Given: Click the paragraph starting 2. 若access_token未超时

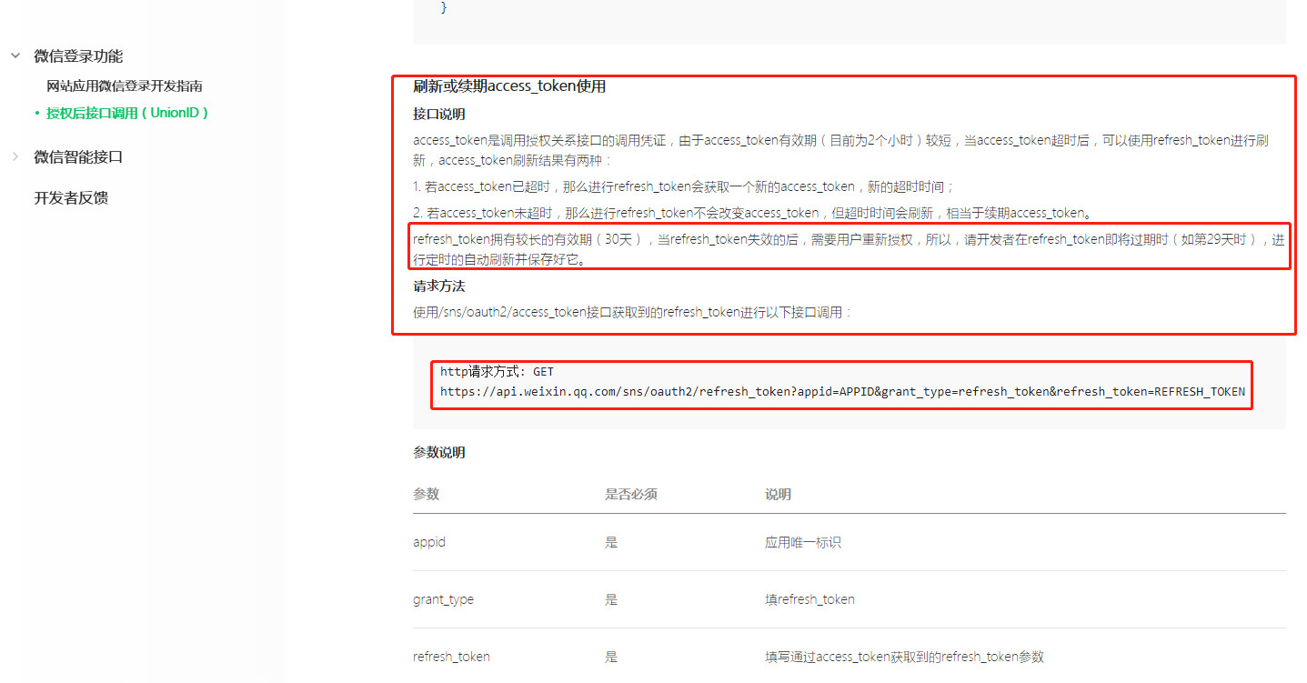Looking at the screenshot, I should tap(752, 213).
